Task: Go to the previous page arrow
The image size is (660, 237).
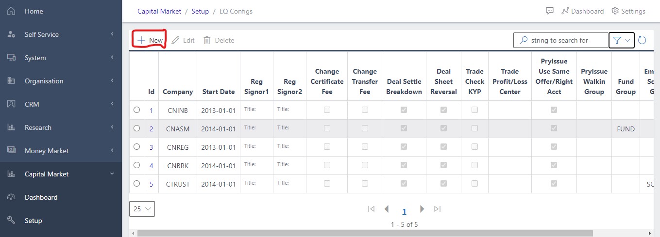Action: (387, 209)
